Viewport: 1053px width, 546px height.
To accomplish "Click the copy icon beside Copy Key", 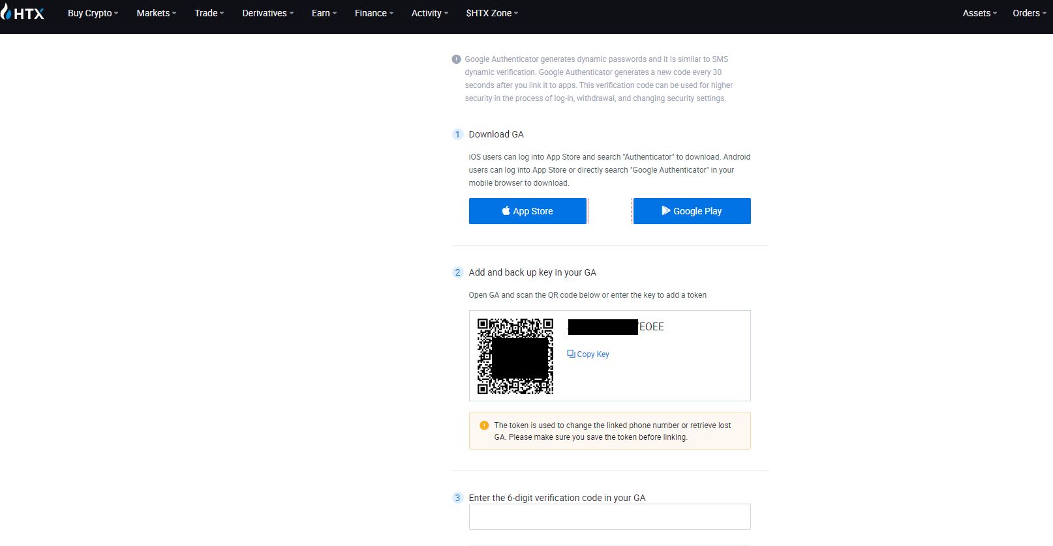I will coord(571,354).
